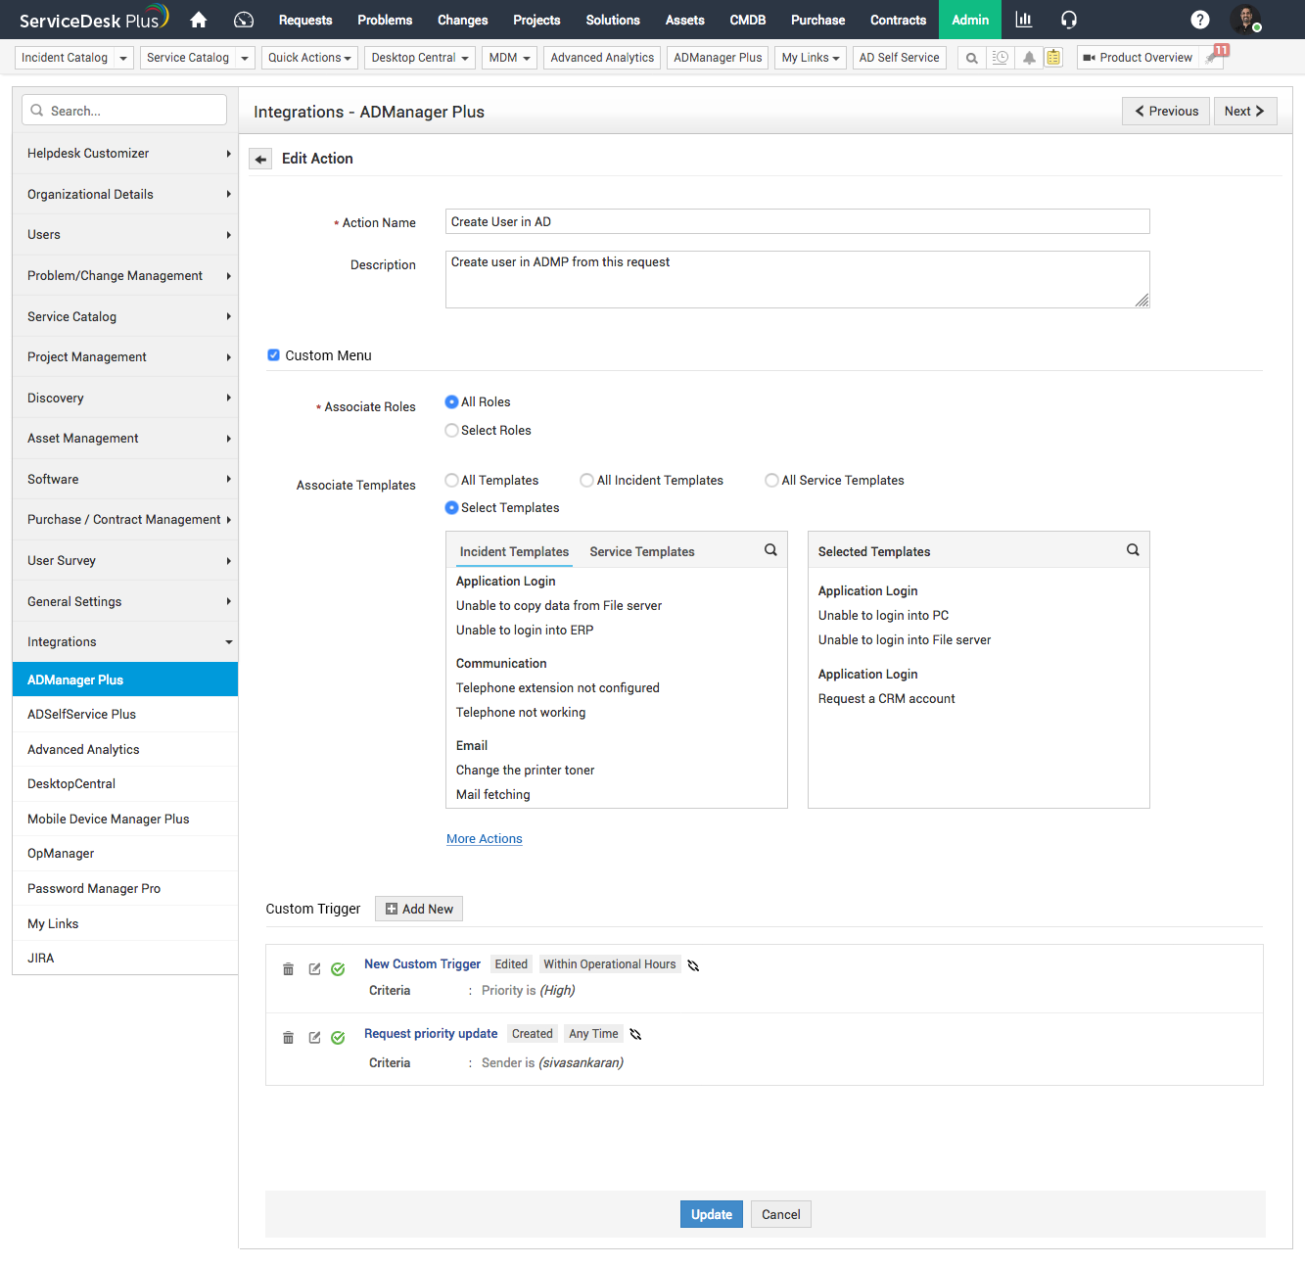Open ADSelfService Plus in sidebar
This screenshot has height=1266, width=1305.
tap(125, 715)
